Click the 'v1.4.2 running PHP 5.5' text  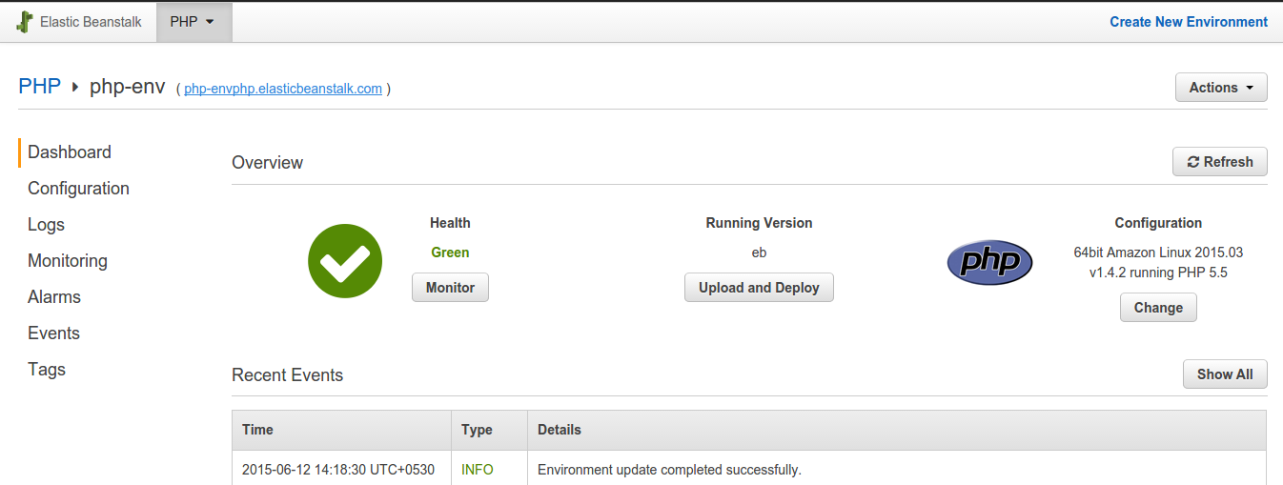1158,273
